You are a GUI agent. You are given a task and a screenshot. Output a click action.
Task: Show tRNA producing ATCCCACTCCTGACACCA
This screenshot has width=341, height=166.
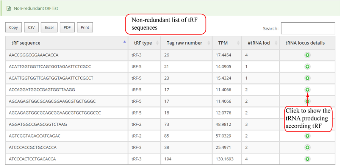[x=307, y=159]
